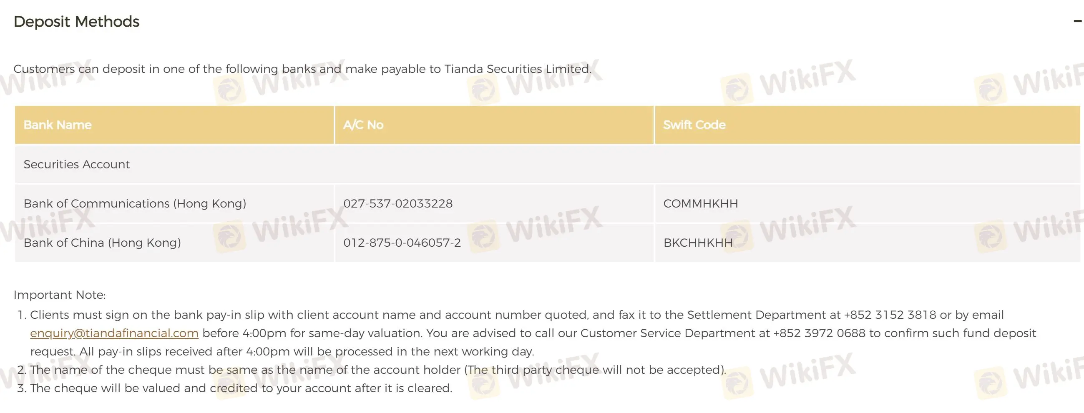Viewport: 1084px width, 413px height.
Task: Click the phone number +852 3972 0688
Action: coord(819,333)
